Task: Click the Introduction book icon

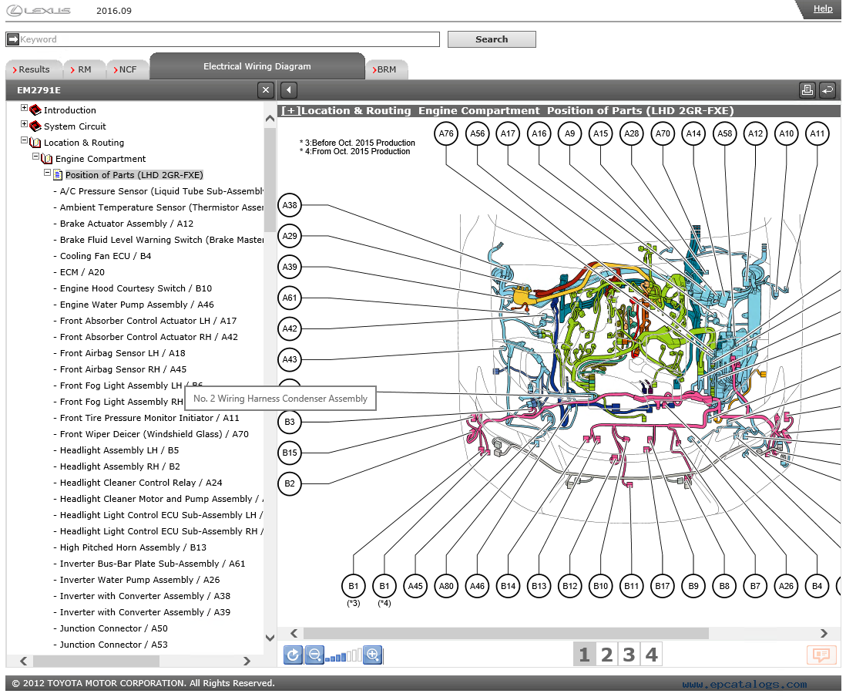Action: coord(35,110)
